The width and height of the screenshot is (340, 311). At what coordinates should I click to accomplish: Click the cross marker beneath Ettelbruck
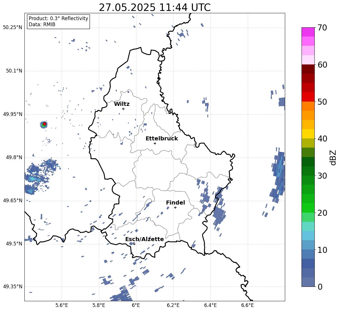[x=155, y=143]
